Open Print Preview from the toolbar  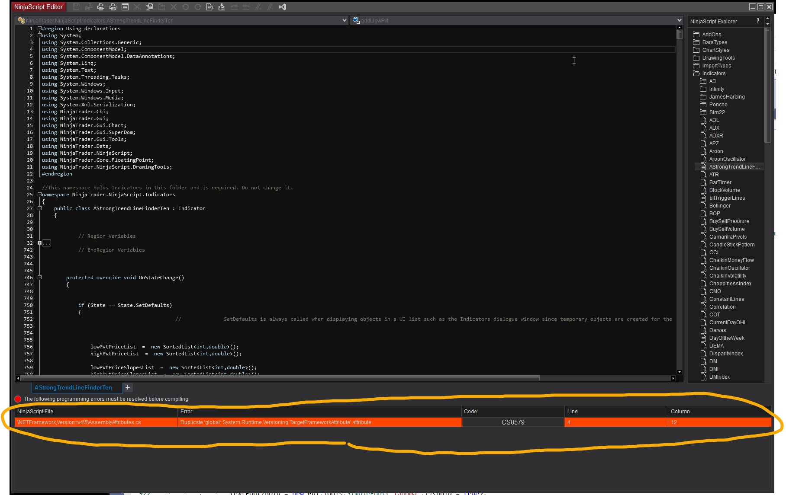113,7
